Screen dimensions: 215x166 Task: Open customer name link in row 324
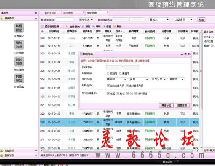pyautogui.click(x=72, y=79)
